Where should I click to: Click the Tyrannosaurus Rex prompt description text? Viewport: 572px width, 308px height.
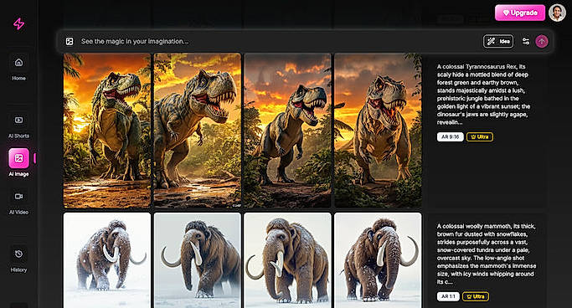(x=483, y=95)
